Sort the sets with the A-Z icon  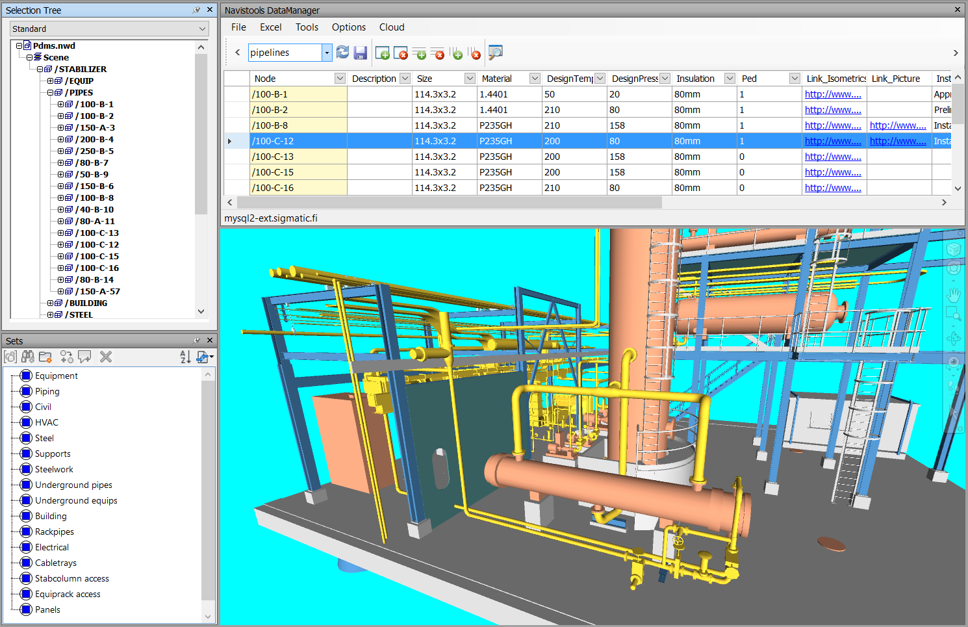coord(185,357)
